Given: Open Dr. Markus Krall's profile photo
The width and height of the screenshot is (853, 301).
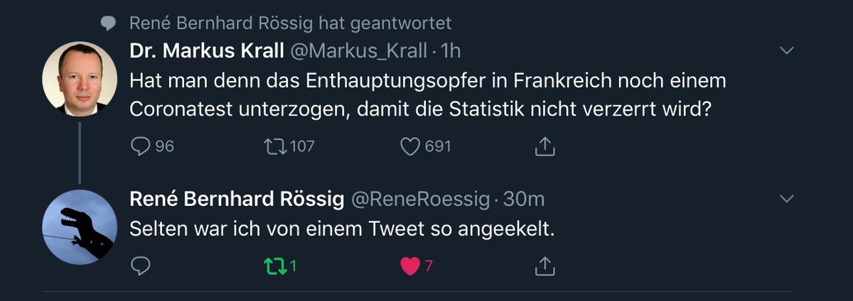Looking at the screenshot, I should pos(80,79).
